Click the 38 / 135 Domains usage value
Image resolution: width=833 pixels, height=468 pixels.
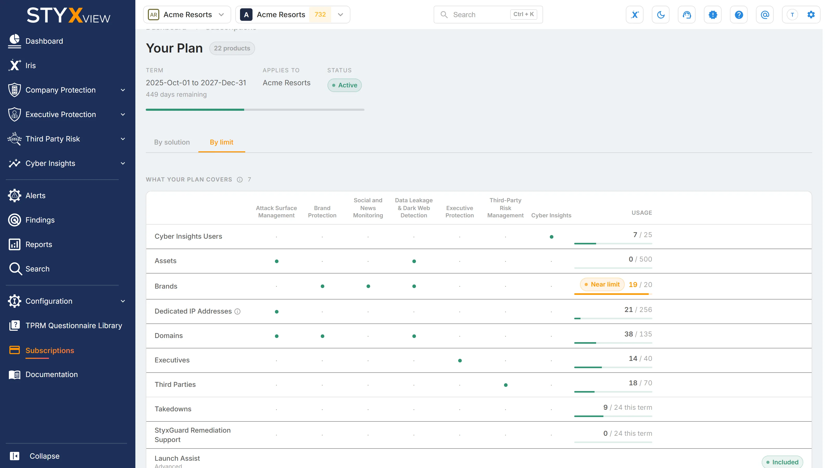click(x=638, y=334)
